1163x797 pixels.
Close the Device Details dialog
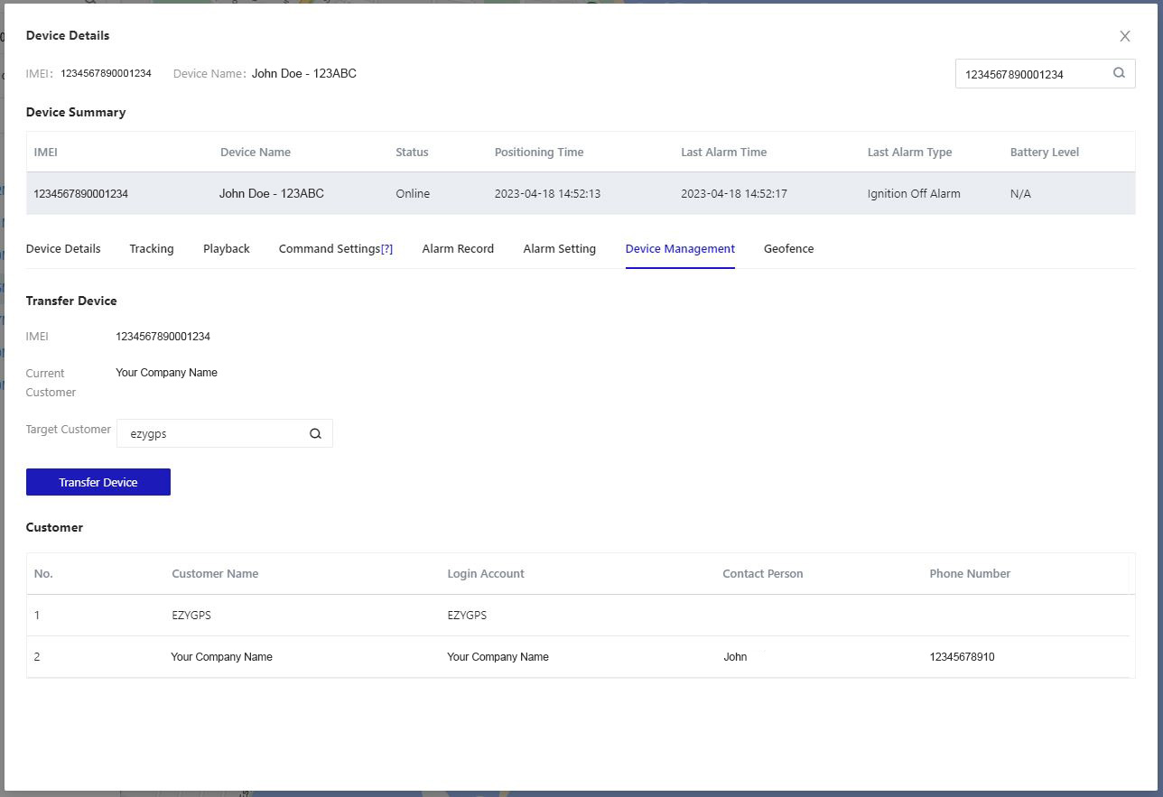1124,36
